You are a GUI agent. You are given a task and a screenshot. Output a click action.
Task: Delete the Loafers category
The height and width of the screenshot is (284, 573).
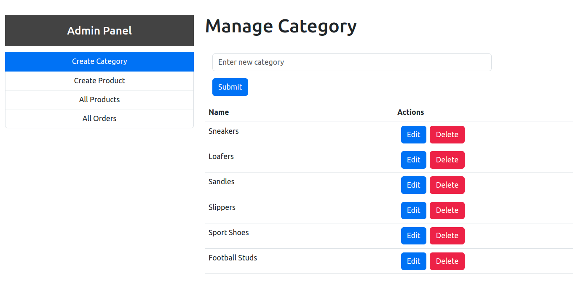tap(447, 159)
